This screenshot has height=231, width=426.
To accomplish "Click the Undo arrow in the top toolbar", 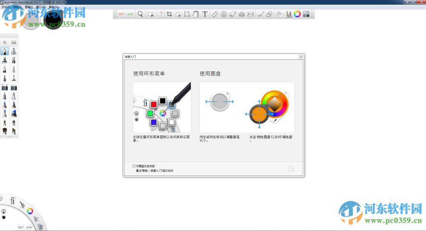I will (121, 14).
